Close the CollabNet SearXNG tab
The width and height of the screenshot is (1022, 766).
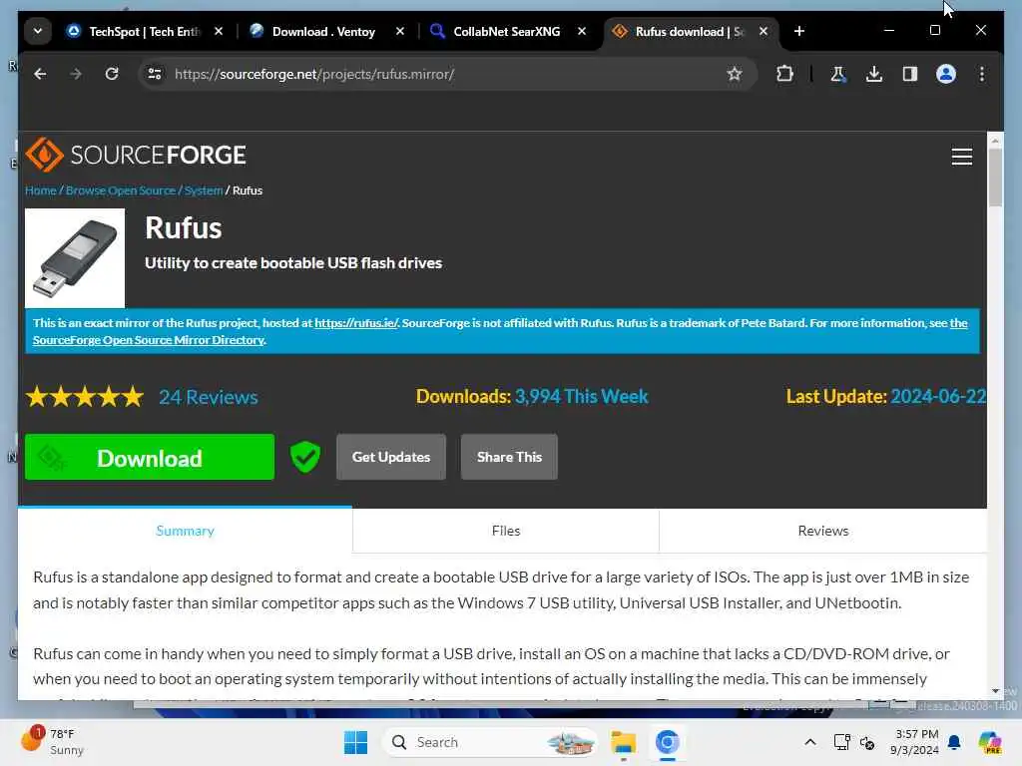[x=582, y=31]
